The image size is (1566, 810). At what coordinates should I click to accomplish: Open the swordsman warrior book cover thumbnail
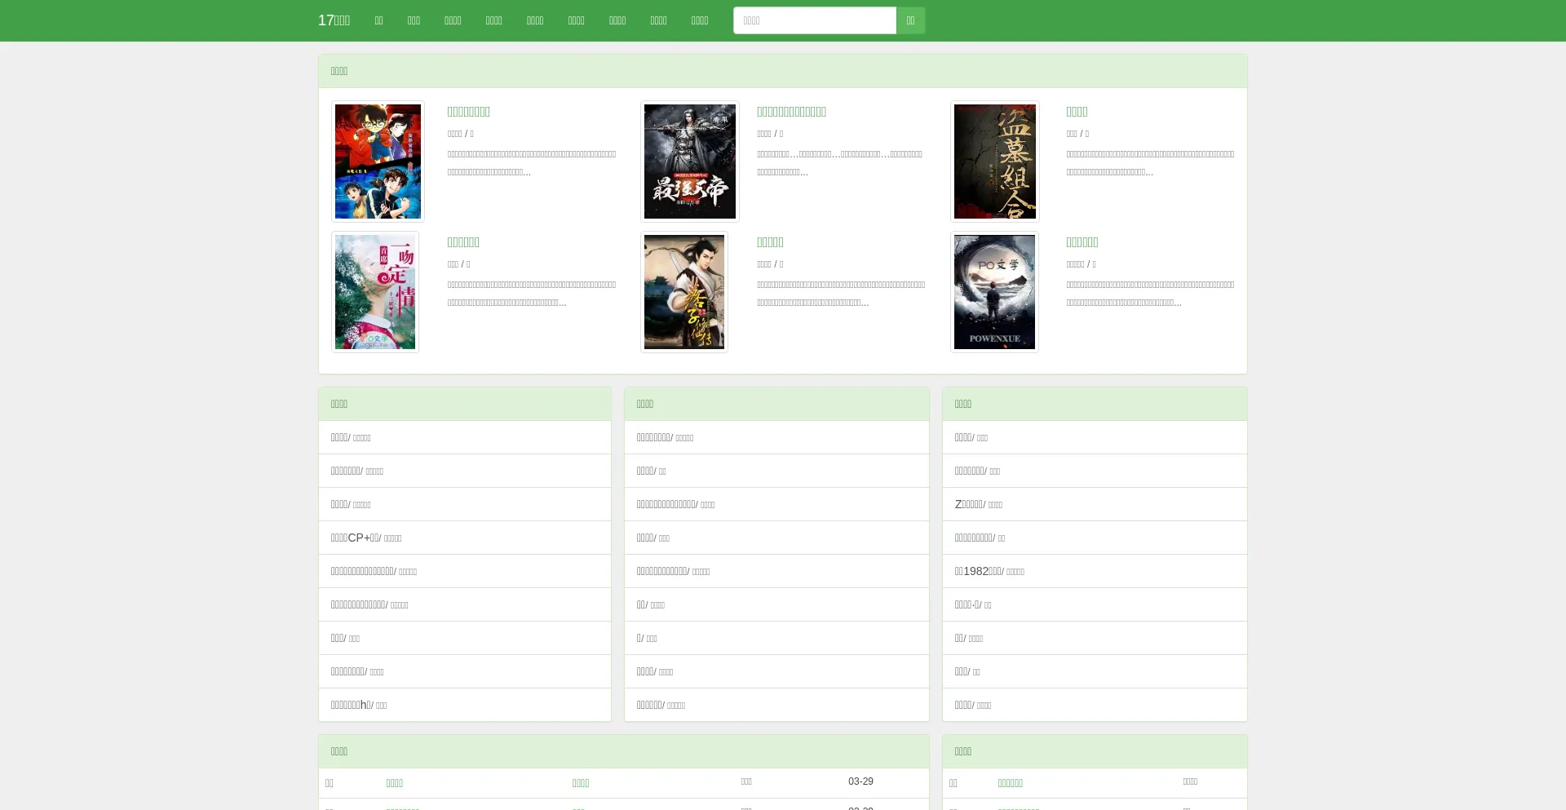tap(684, 292)
